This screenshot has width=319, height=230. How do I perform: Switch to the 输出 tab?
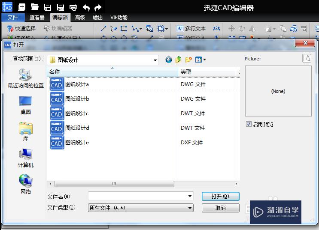(x=97, y=18)
